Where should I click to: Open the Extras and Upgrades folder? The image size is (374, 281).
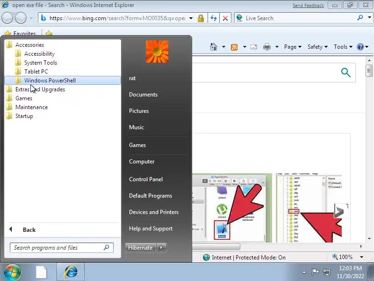tap(40, 89)
